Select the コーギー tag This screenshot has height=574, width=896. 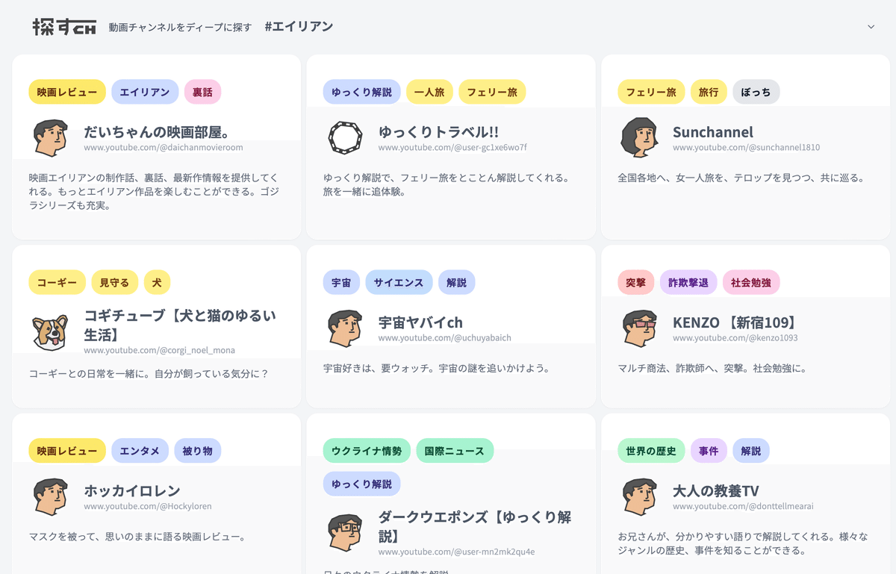[x=57, y=282]
